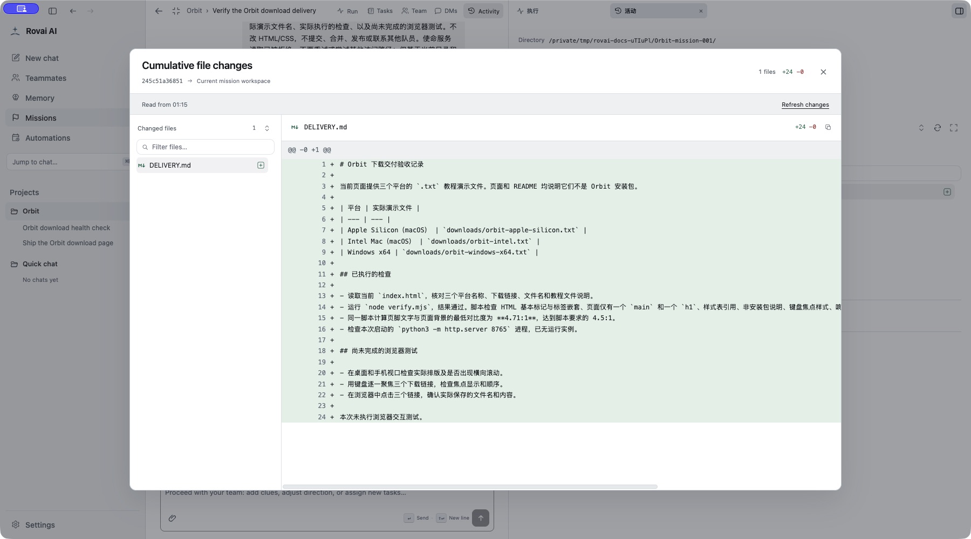Click diff line 1 heading text
Screen dimensions: 971x539
(x=381, y=164)
